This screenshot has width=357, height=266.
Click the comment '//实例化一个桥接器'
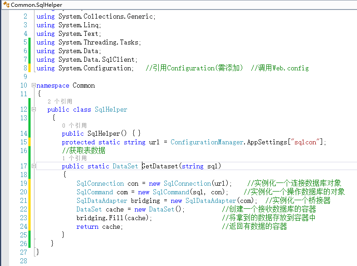[x=298, y=201]
